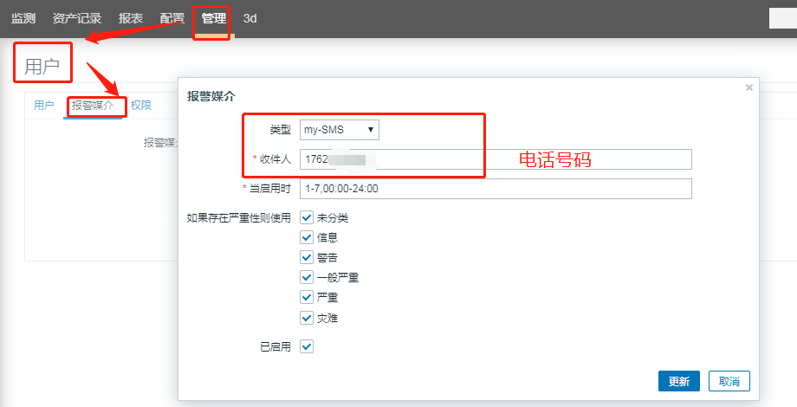The width and height of the screenshot is (797, 407).
Task: Open the 配置 menu
Action: click(172, 18)
